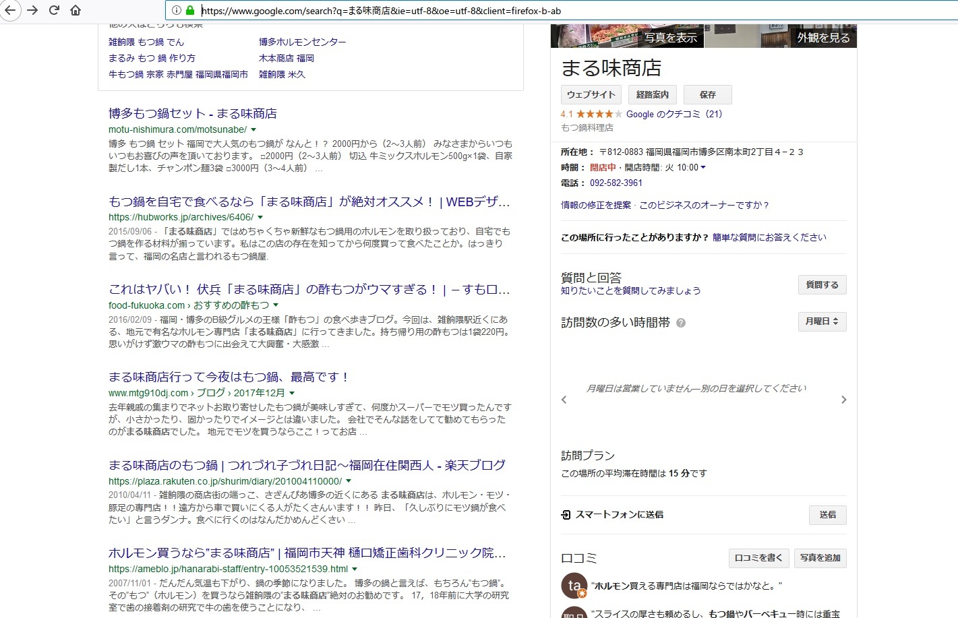The image size is (958, 618).
Task: Select the もつ鍋料理店 category text
Action: click(587, 127)
